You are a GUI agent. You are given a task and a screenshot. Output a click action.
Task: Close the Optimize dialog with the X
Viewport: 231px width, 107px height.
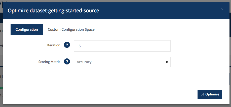point(222,10)
